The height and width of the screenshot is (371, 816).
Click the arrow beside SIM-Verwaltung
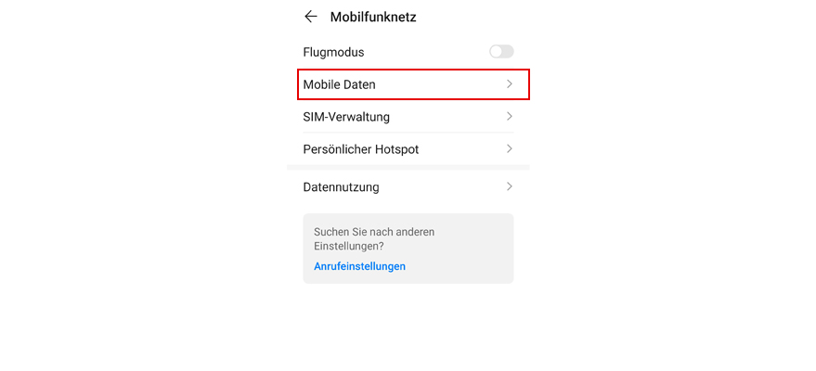[510, 116]
